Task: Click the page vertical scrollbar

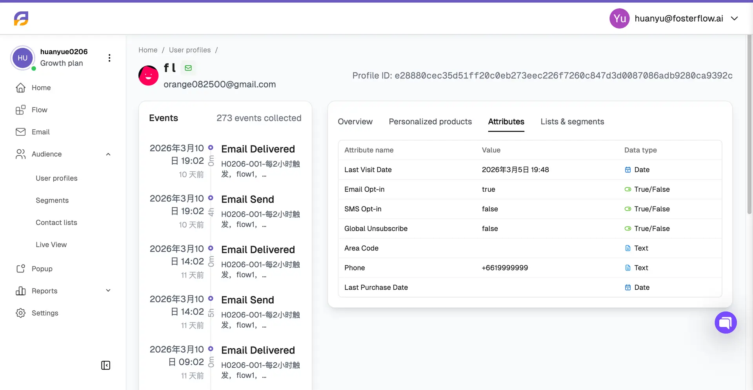Action: click(x=749, y=125)
